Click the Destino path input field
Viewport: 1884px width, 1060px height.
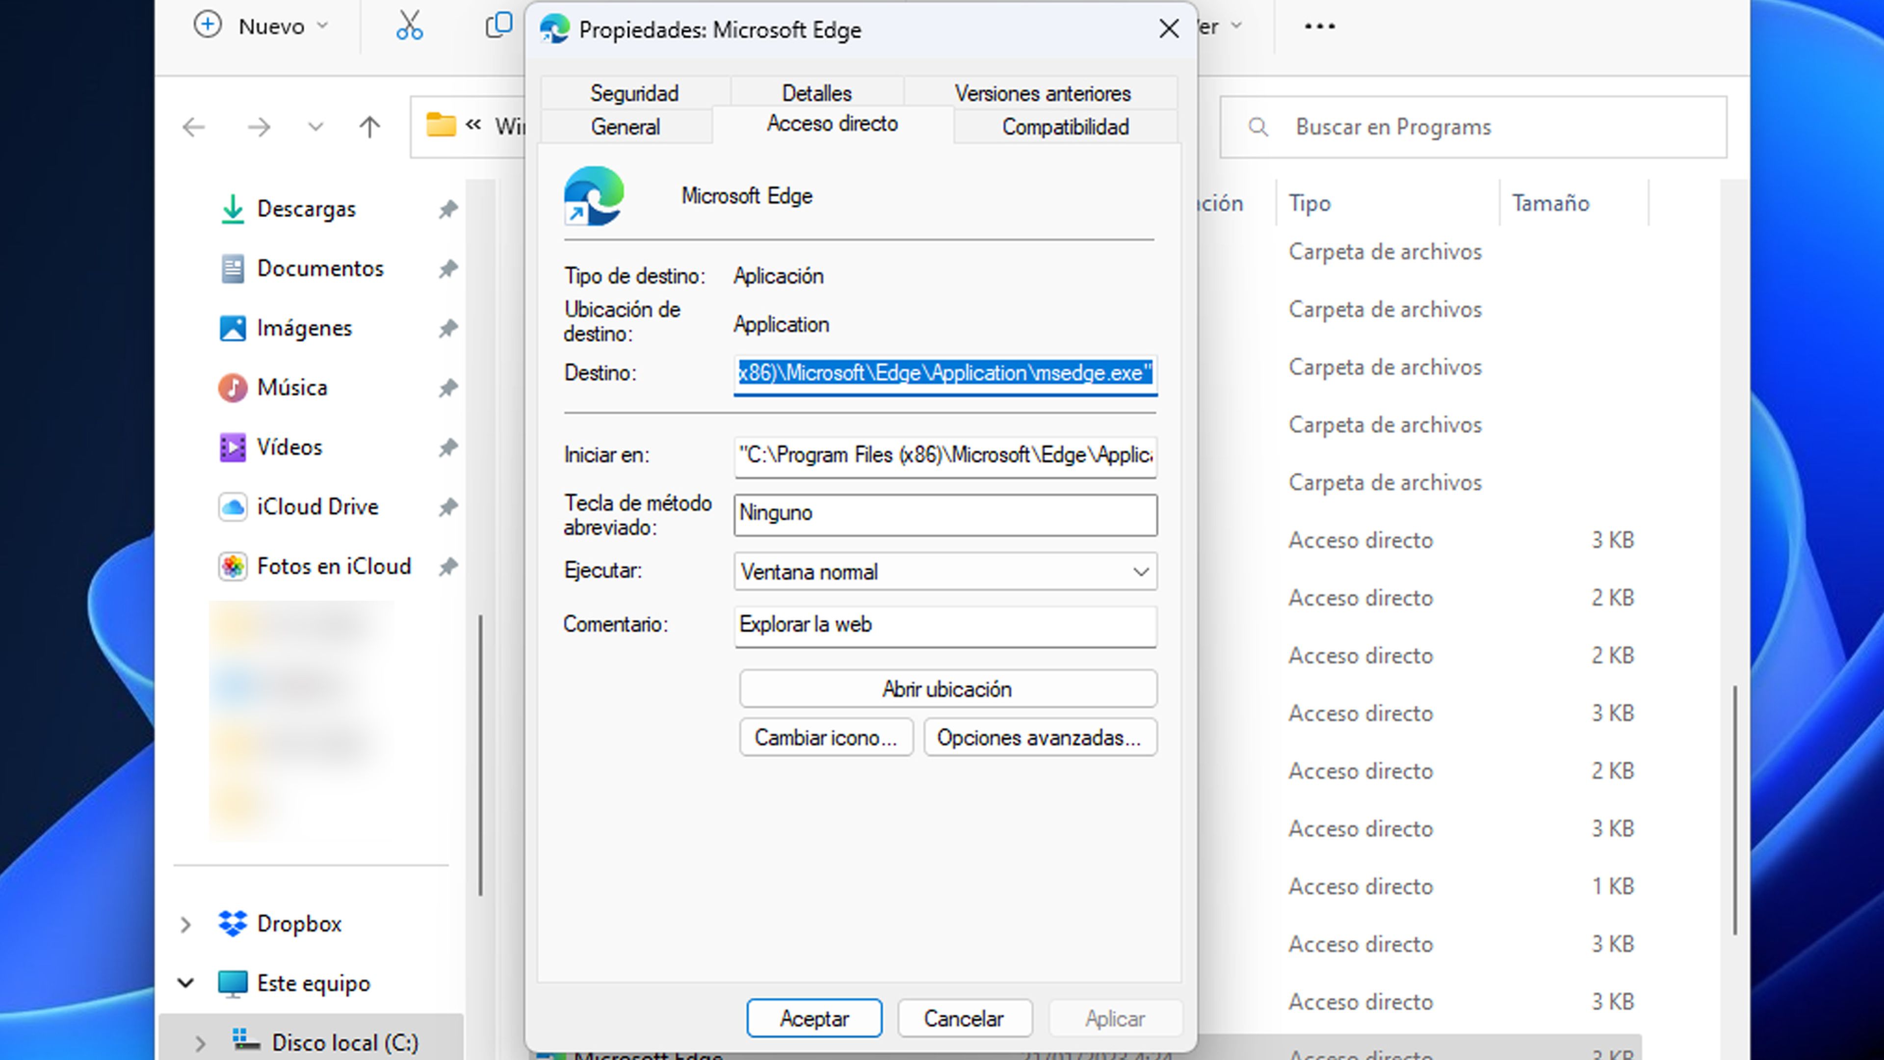(x=945, y=374)
